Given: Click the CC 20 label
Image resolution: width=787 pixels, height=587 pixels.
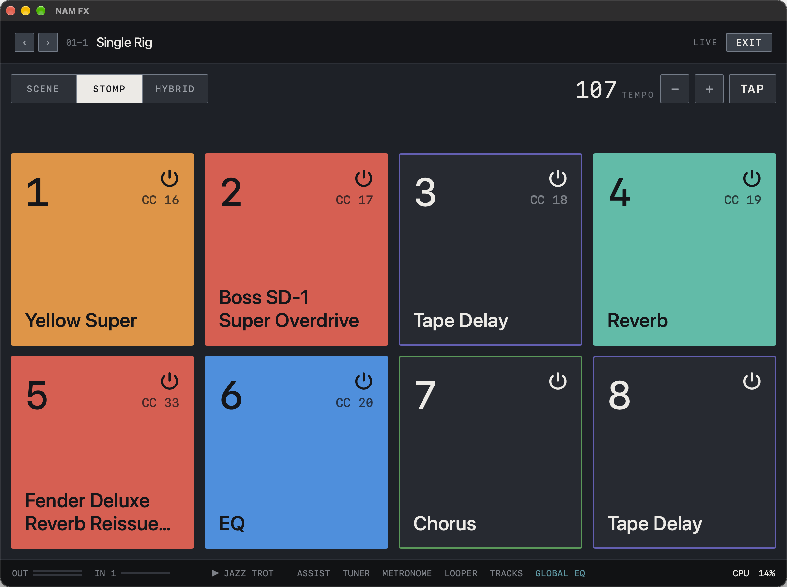Looking at the screenshot, I should click(x=354, y=403).
